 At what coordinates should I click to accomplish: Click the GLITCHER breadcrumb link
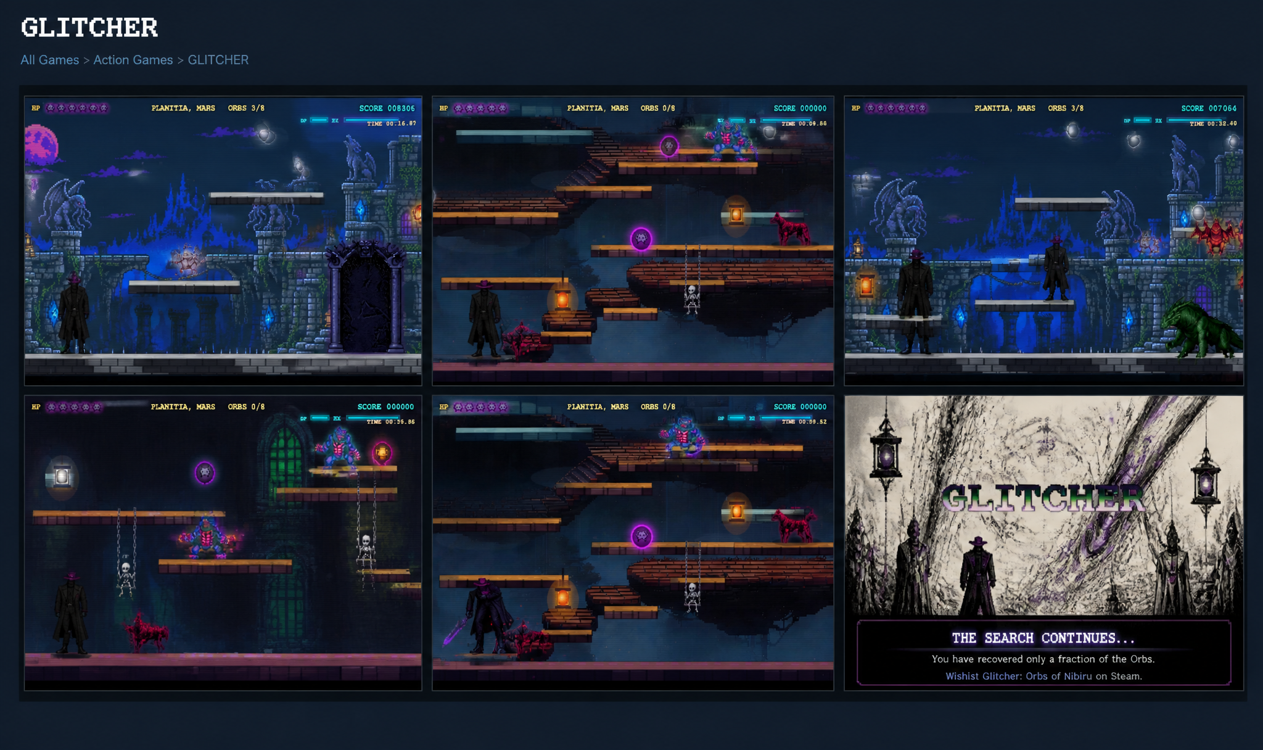[218, 60]
